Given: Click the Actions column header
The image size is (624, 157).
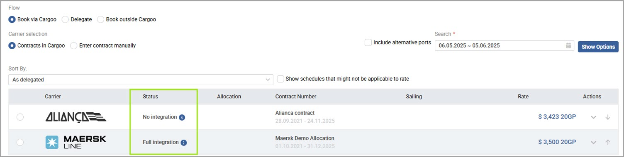Looking at the screenshot, I should (592, 97).
